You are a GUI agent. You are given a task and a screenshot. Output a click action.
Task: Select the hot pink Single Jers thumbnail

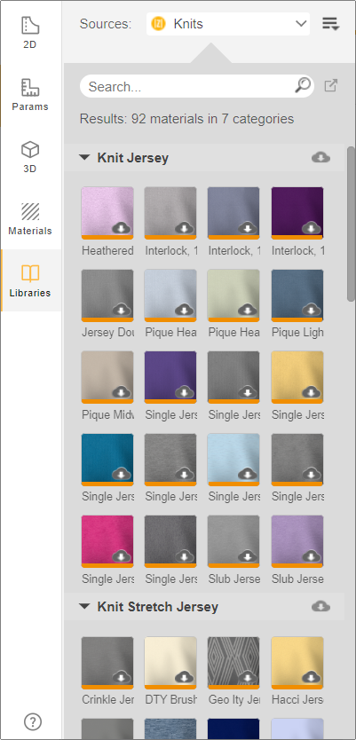click(107, 542)
